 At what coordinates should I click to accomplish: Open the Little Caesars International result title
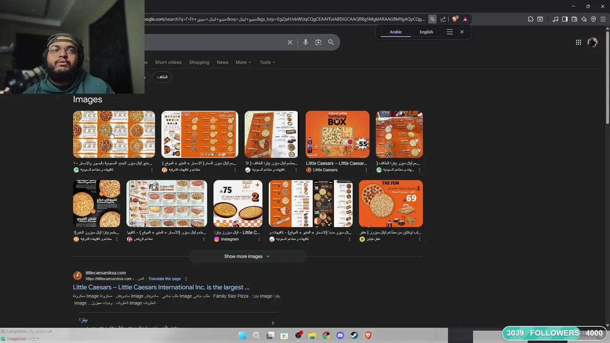point(161,287)
